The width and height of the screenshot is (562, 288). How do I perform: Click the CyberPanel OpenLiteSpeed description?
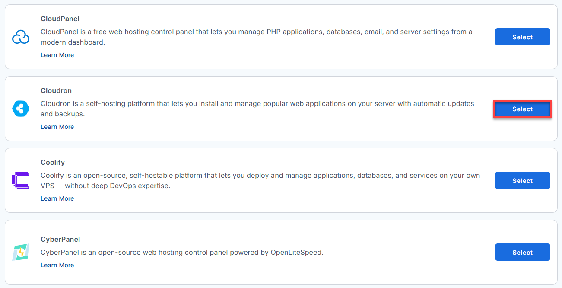182,253
